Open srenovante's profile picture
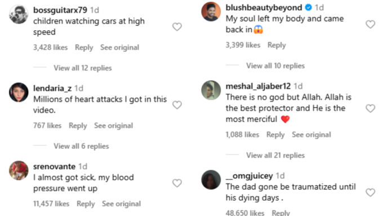This screenshot has height=216, width=383. (19, 170)
